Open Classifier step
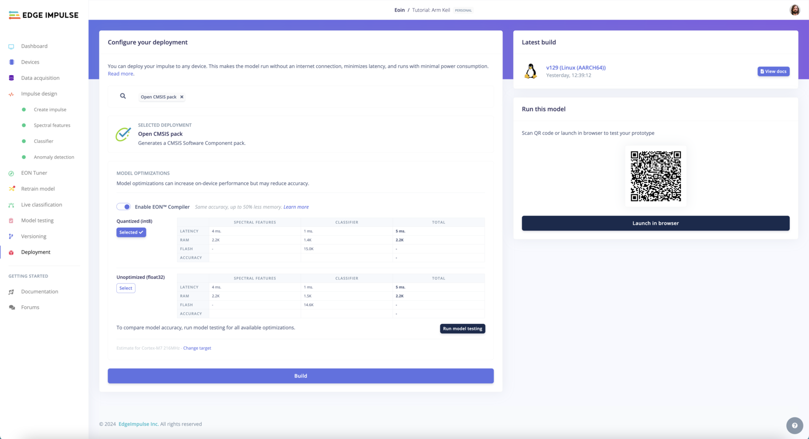This screenshot has width=809, height=439. coord(43,141)
